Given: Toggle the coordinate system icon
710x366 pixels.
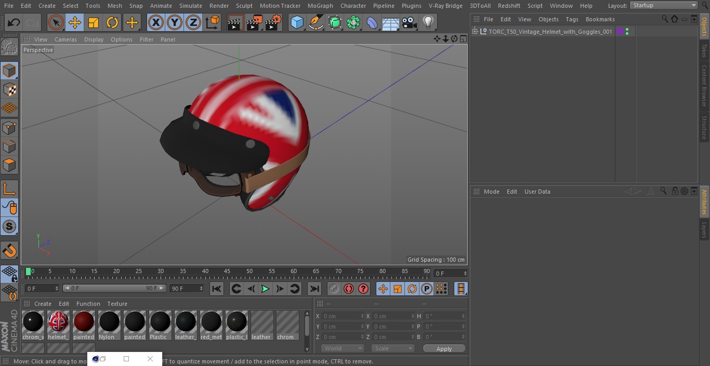Looking at the screenshot, I should [213, 22].
